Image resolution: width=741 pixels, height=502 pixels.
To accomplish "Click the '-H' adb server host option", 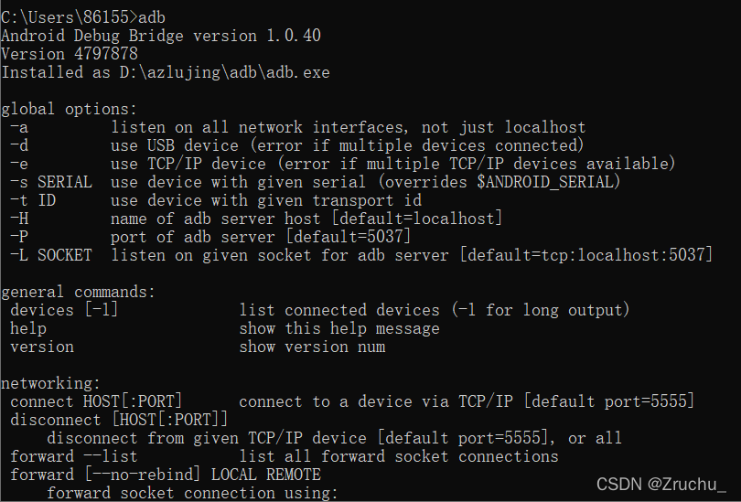I will (x=19, y=219).
